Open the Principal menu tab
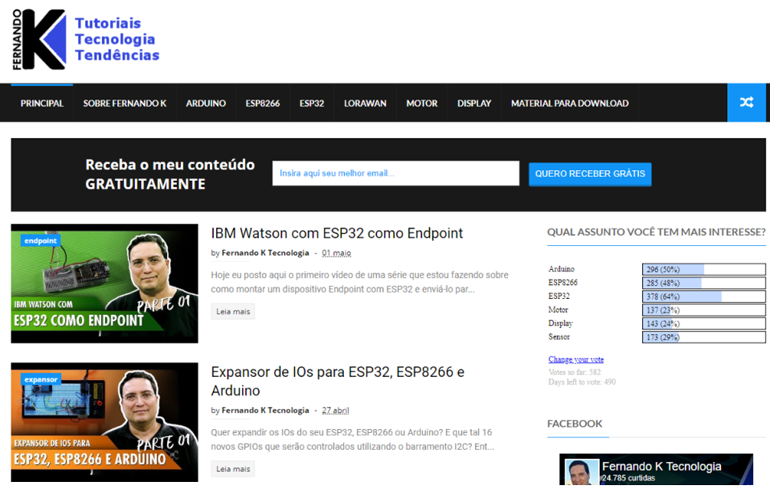Viewport: 770px width, 486px height. 42,103
